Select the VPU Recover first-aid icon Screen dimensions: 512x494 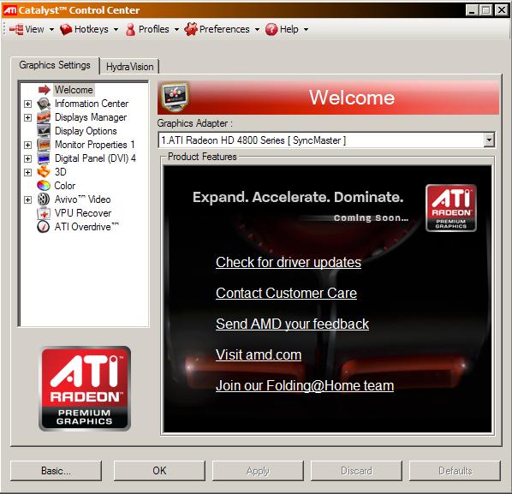pyautogui.click(x=44, y=213)
